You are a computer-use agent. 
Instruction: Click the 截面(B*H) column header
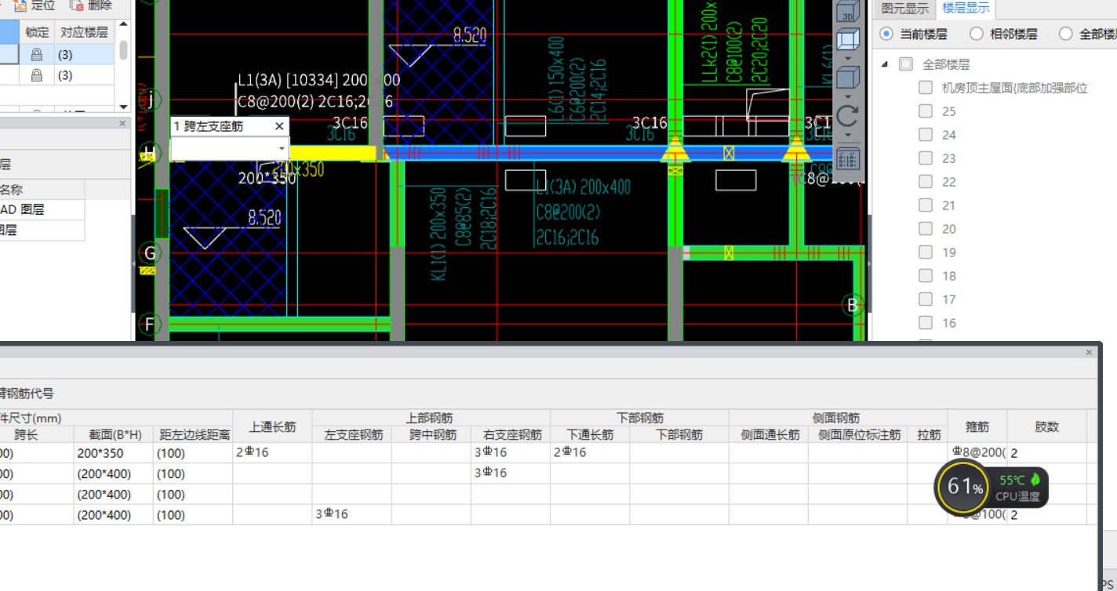(x=114, y=434)
